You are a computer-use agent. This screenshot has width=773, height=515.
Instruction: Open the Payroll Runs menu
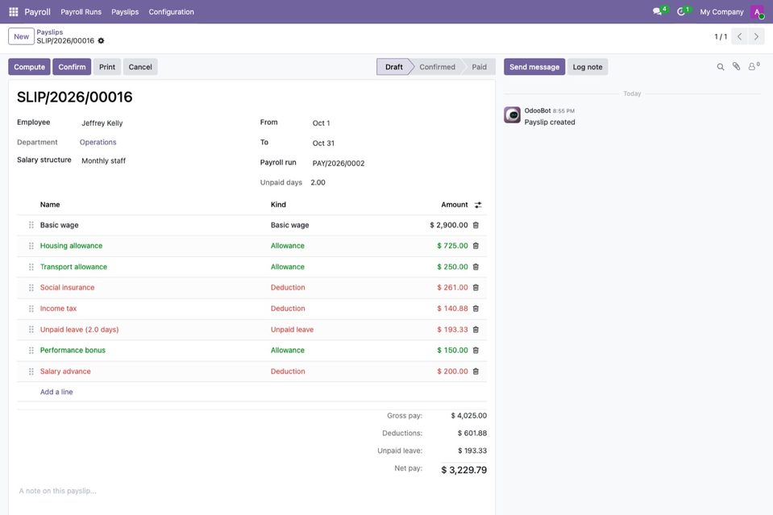pos(81,12)
